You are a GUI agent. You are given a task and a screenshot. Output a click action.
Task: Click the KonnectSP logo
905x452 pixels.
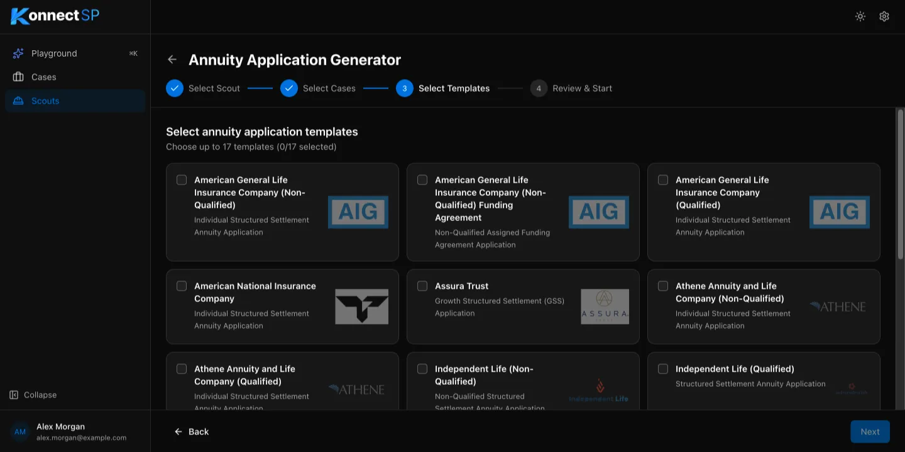tap(55, 16)
